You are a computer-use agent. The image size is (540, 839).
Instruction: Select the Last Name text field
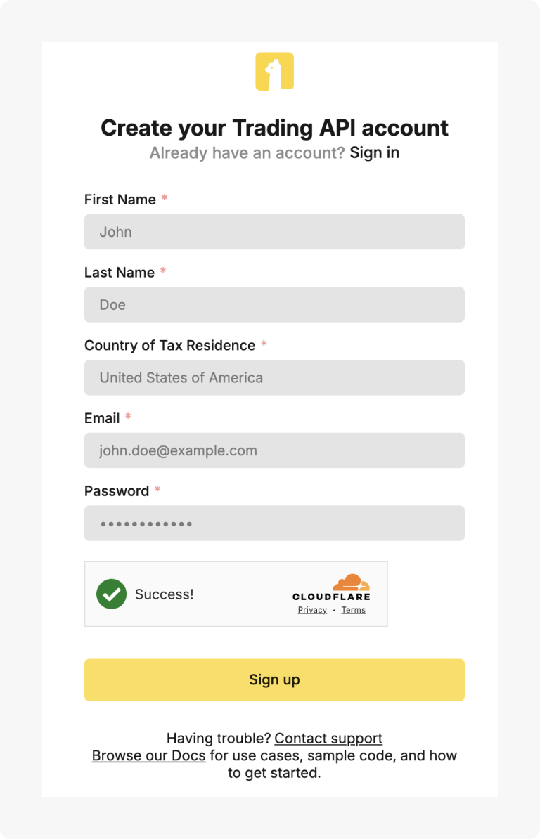point(274,305)
